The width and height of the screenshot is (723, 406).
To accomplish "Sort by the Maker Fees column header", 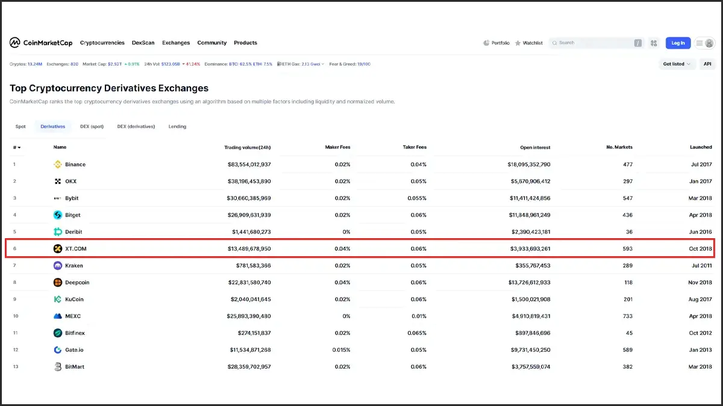I will pos(337,147).
